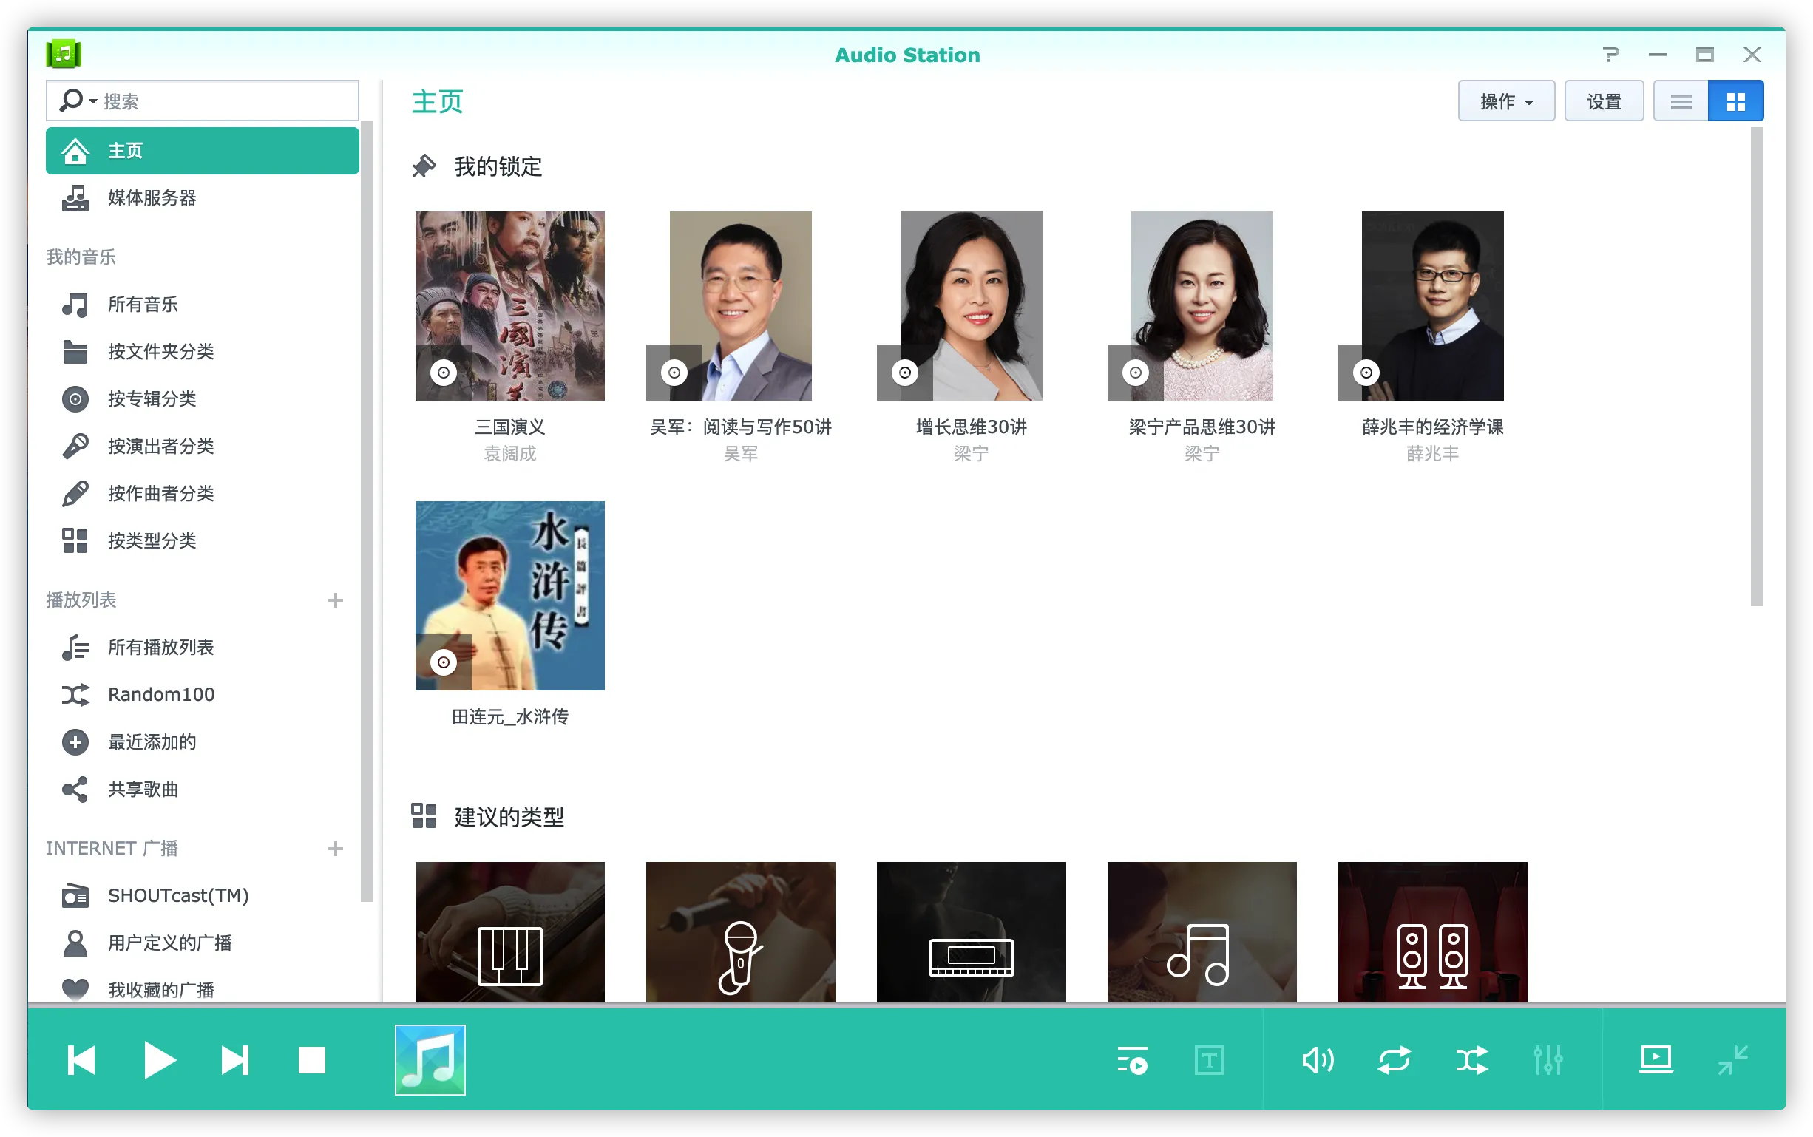Switch to list view
Image resolution: width=1813 pixels, height=1137 pixels.
tap(1681, 101)
